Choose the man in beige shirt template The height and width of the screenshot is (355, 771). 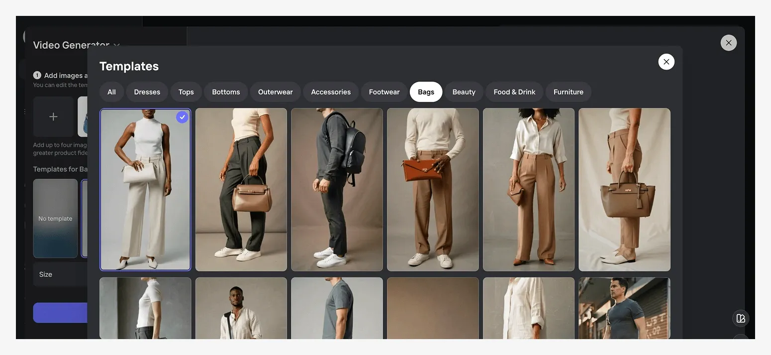[241, 308]
